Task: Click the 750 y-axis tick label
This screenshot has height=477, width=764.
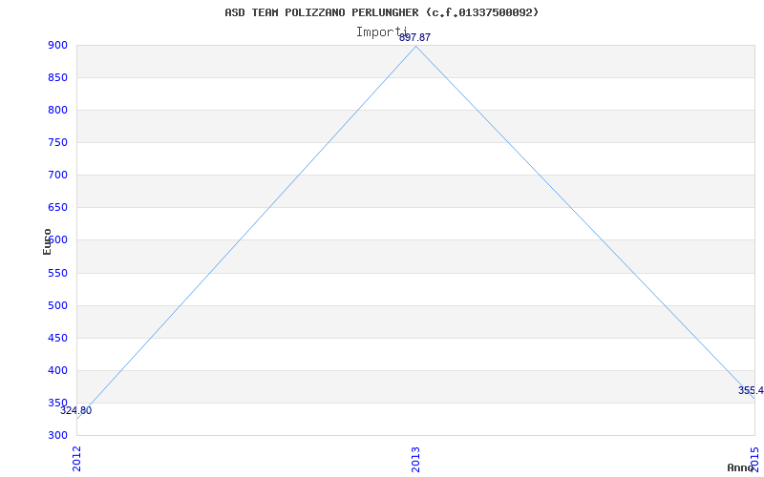Action: click(x=57, y=142)
